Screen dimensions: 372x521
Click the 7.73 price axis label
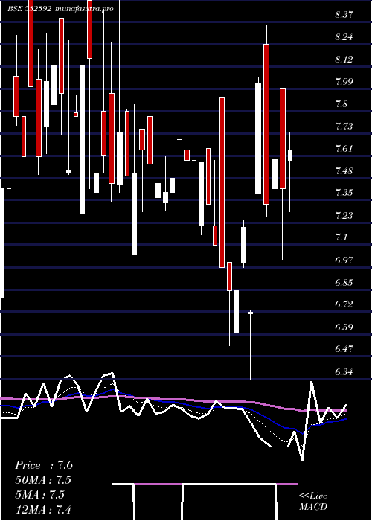click(x=344, y=127)
